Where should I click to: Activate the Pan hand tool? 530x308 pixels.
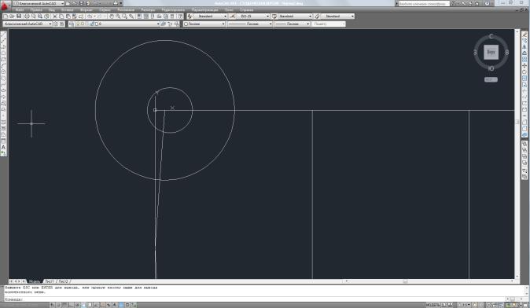(x=112, y=16)
